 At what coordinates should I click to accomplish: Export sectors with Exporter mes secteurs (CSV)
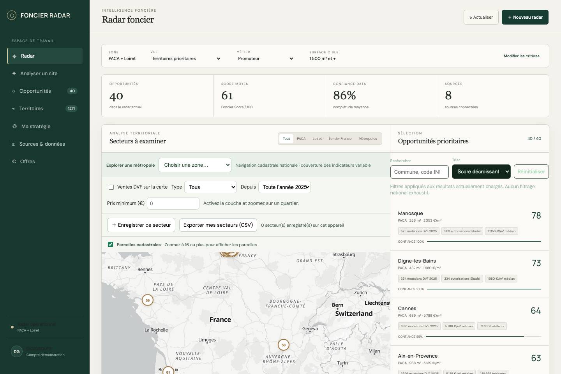(218, 225)
